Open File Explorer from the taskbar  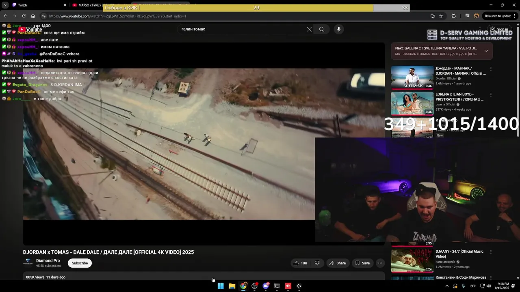click(x=232, y=286)
